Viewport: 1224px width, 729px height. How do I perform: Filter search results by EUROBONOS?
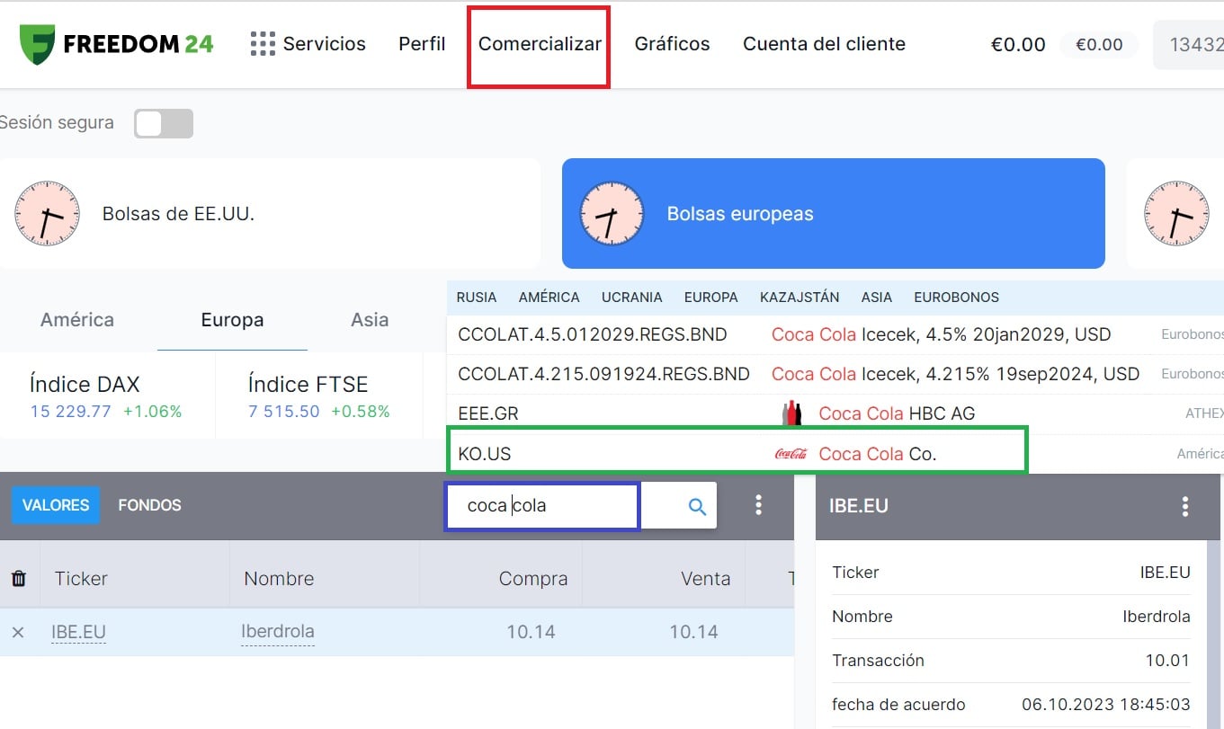click(x=956, y=298)
